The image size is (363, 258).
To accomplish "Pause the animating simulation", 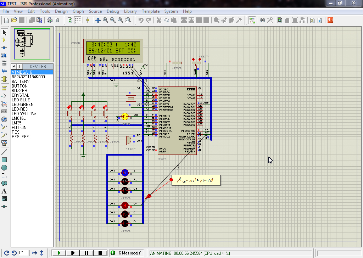I will pyautogui.click(x=86, y=253).
